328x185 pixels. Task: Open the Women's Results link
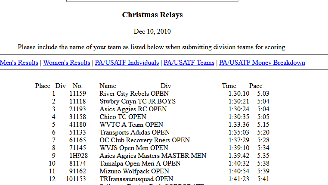pyautogui.click(x=67, y=63)
